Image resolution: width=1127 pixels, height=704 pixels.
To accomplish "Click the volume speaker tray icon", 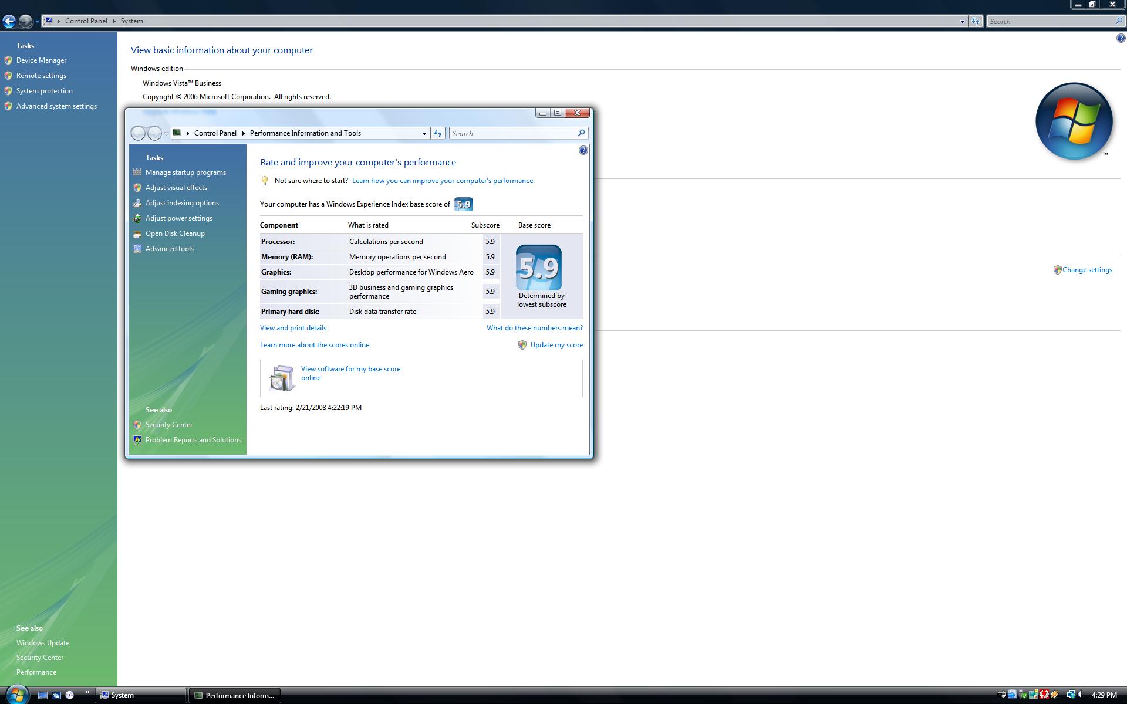I will click(1081, 695).
